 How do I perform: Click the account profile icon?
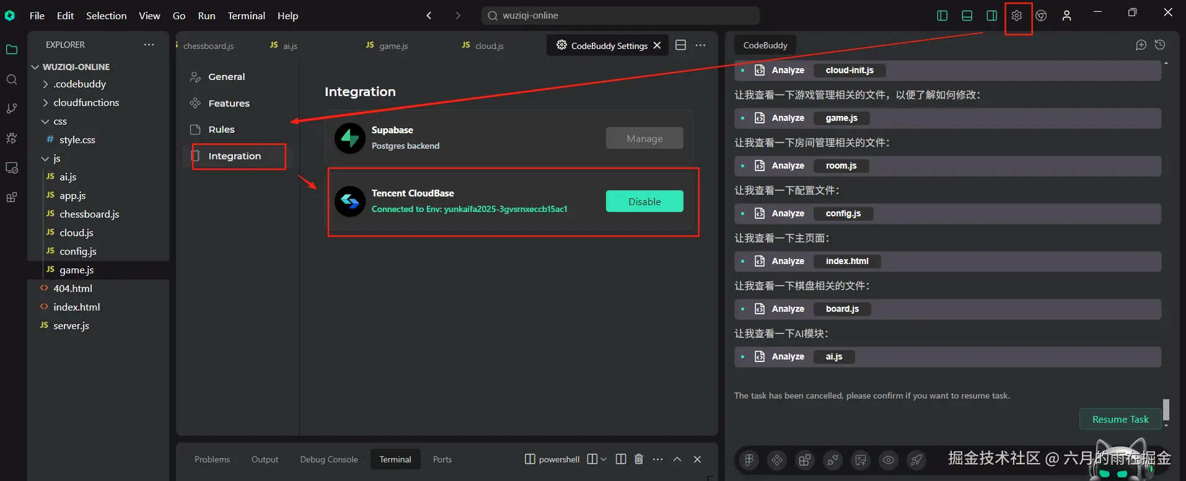coord(1066,15)
